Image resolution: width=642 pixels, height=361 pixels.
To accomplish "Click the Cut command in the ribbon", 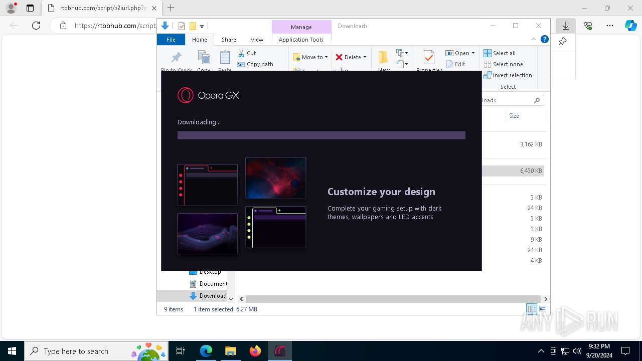I will click(247, 53).
